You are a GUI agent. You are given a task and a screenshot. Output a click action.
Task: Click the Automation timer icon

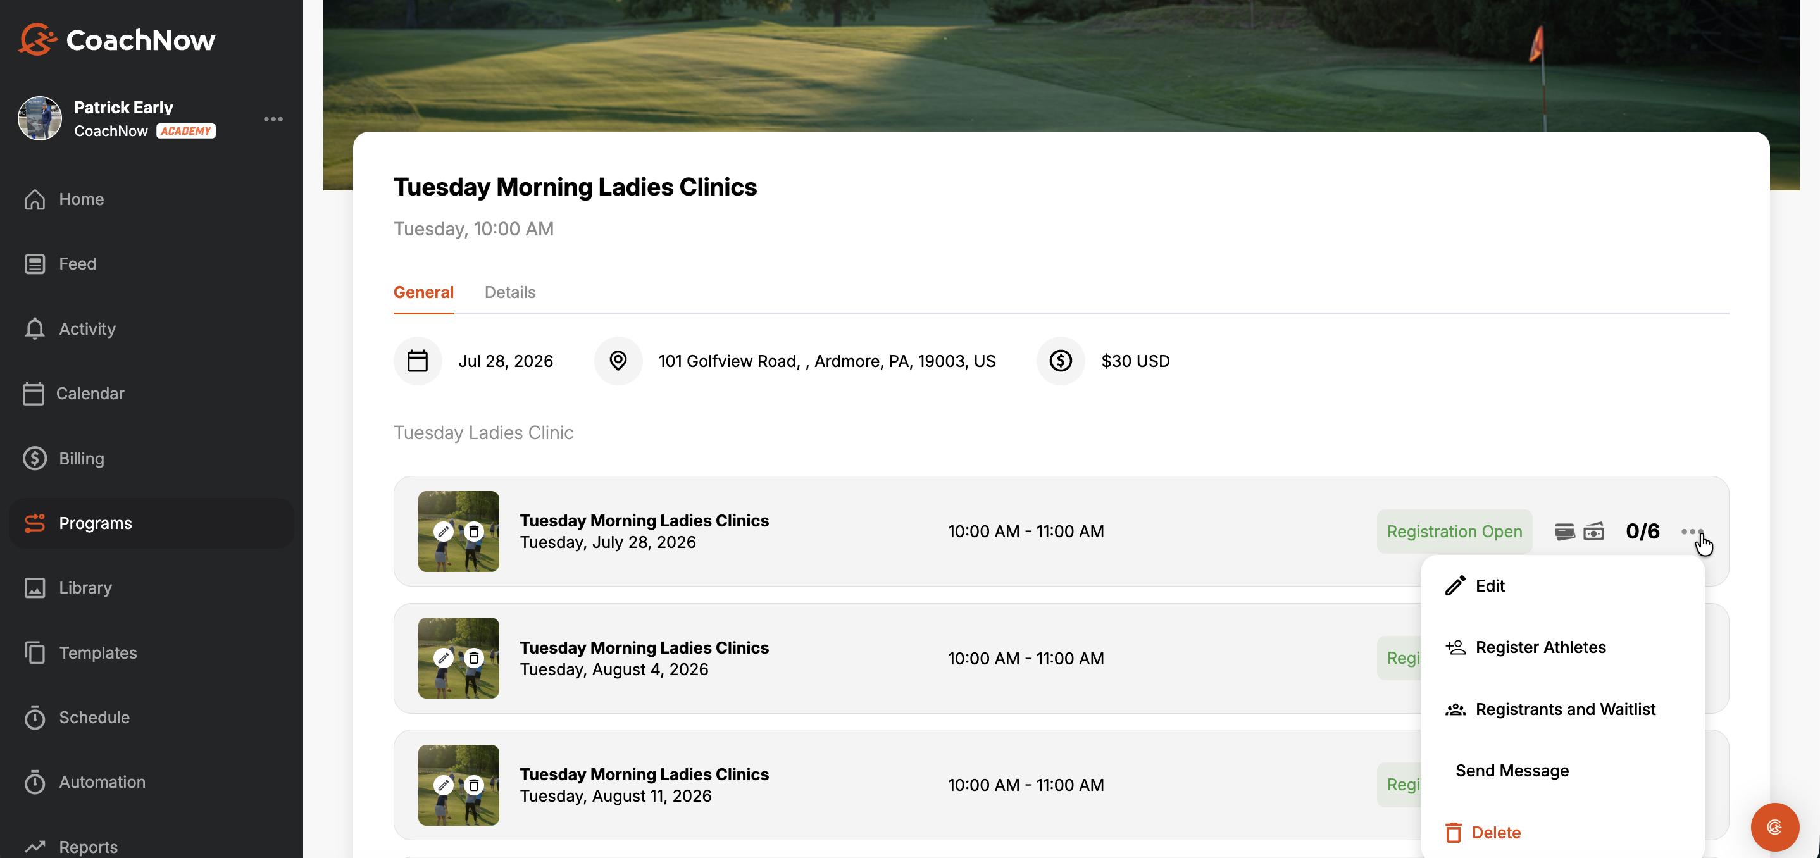click(x=35, y=781)
